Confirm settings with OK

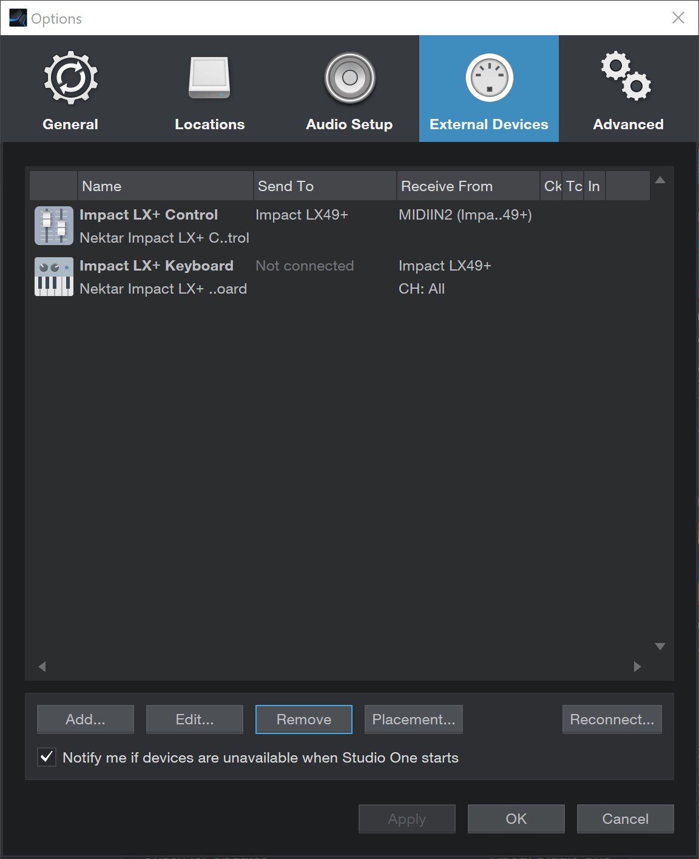coord(516,818)
